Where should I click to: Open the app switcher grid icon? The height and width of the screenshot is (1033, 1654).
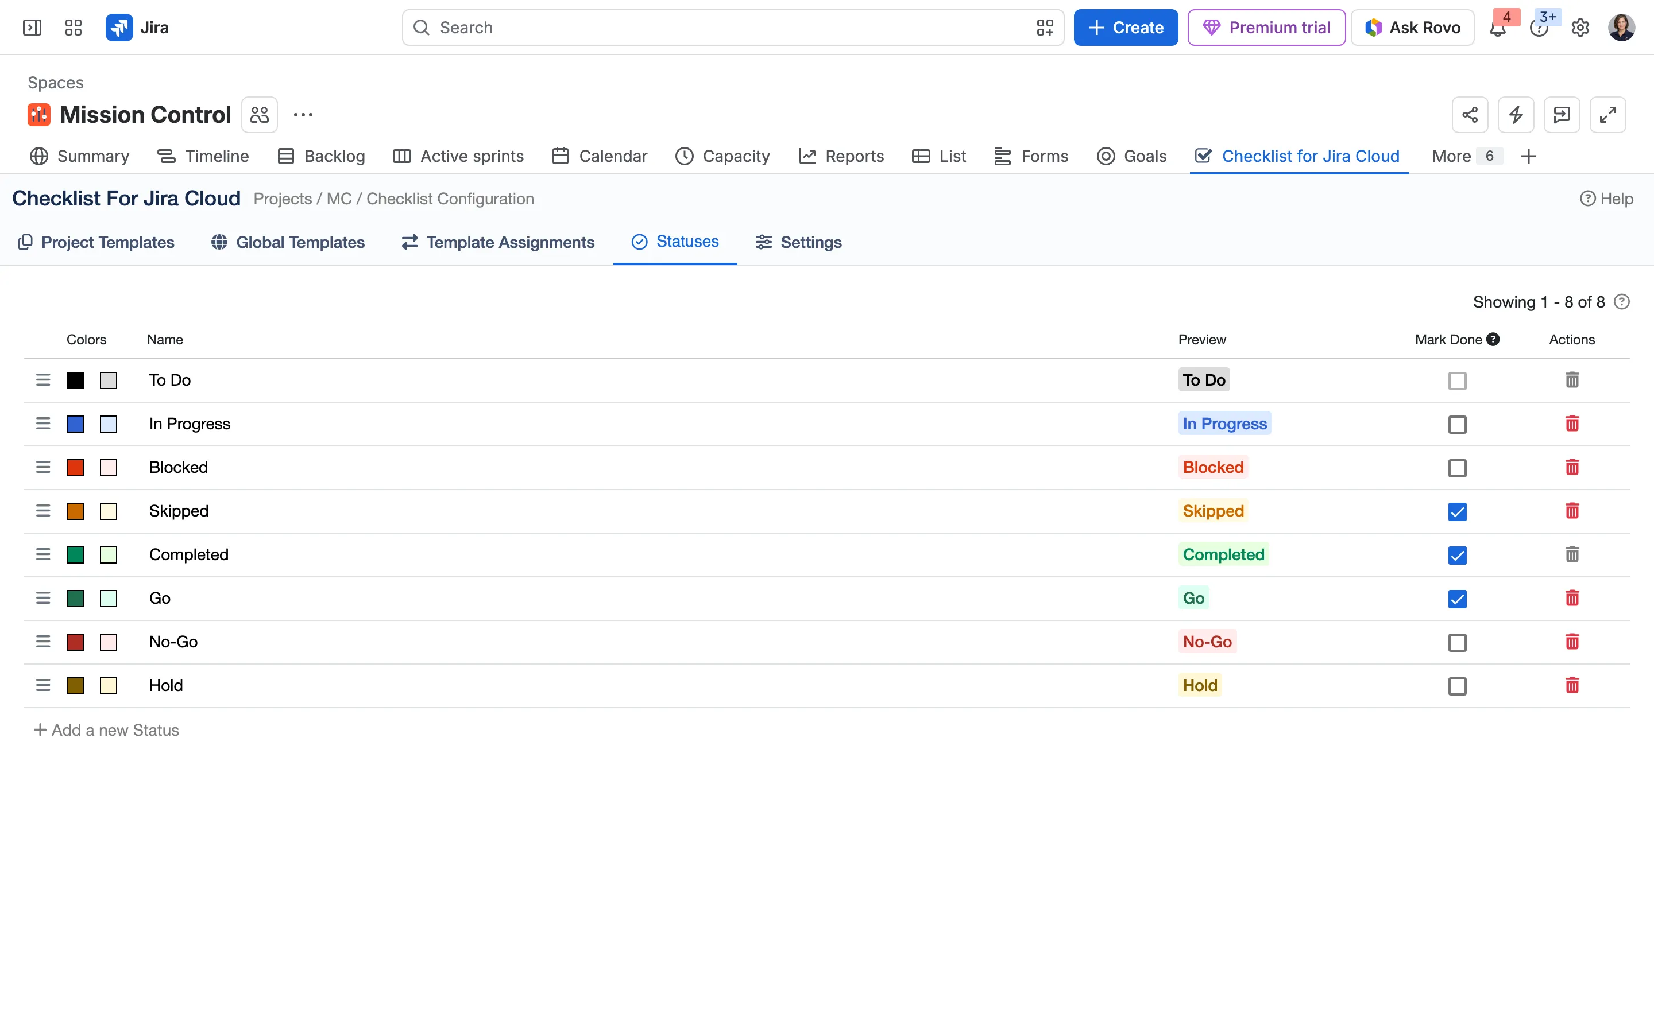(x=73, y=28)
